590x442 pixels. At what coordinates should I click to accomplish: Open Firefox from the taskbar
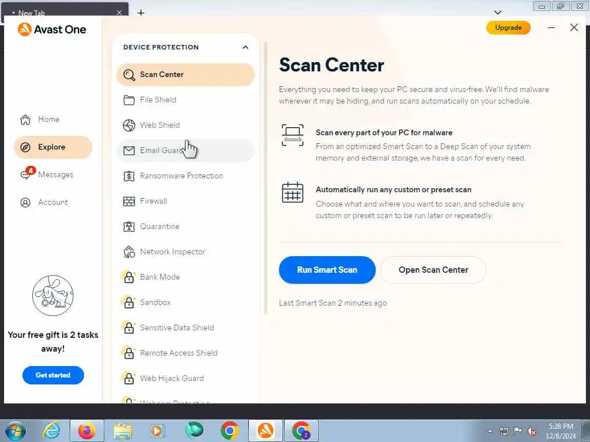[87, 430]
